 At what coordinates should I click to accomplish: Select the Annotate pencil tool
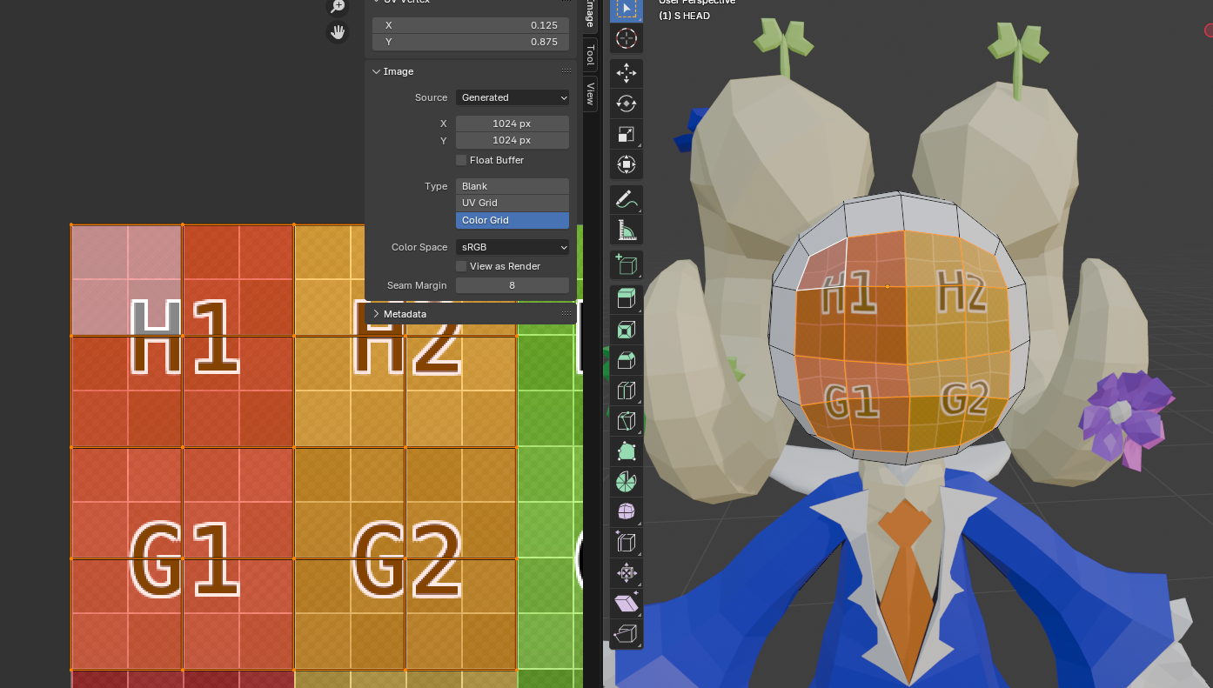coord(627,200)
